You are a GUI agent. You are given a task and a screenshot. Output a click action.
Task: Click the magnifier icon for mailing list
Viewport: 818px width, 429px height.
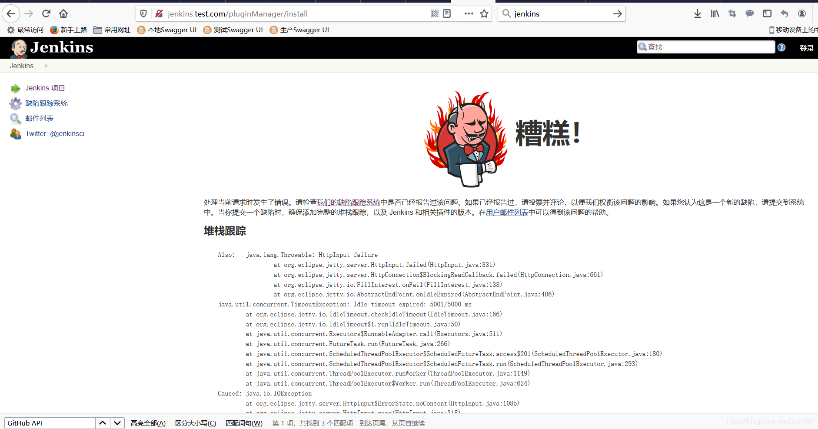click(16, 119)
